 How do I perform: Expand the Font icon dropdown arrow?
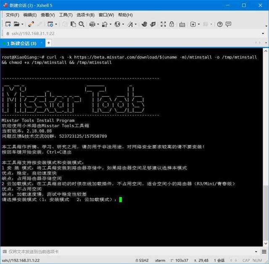pyautogui.click(x=136, y=24)
